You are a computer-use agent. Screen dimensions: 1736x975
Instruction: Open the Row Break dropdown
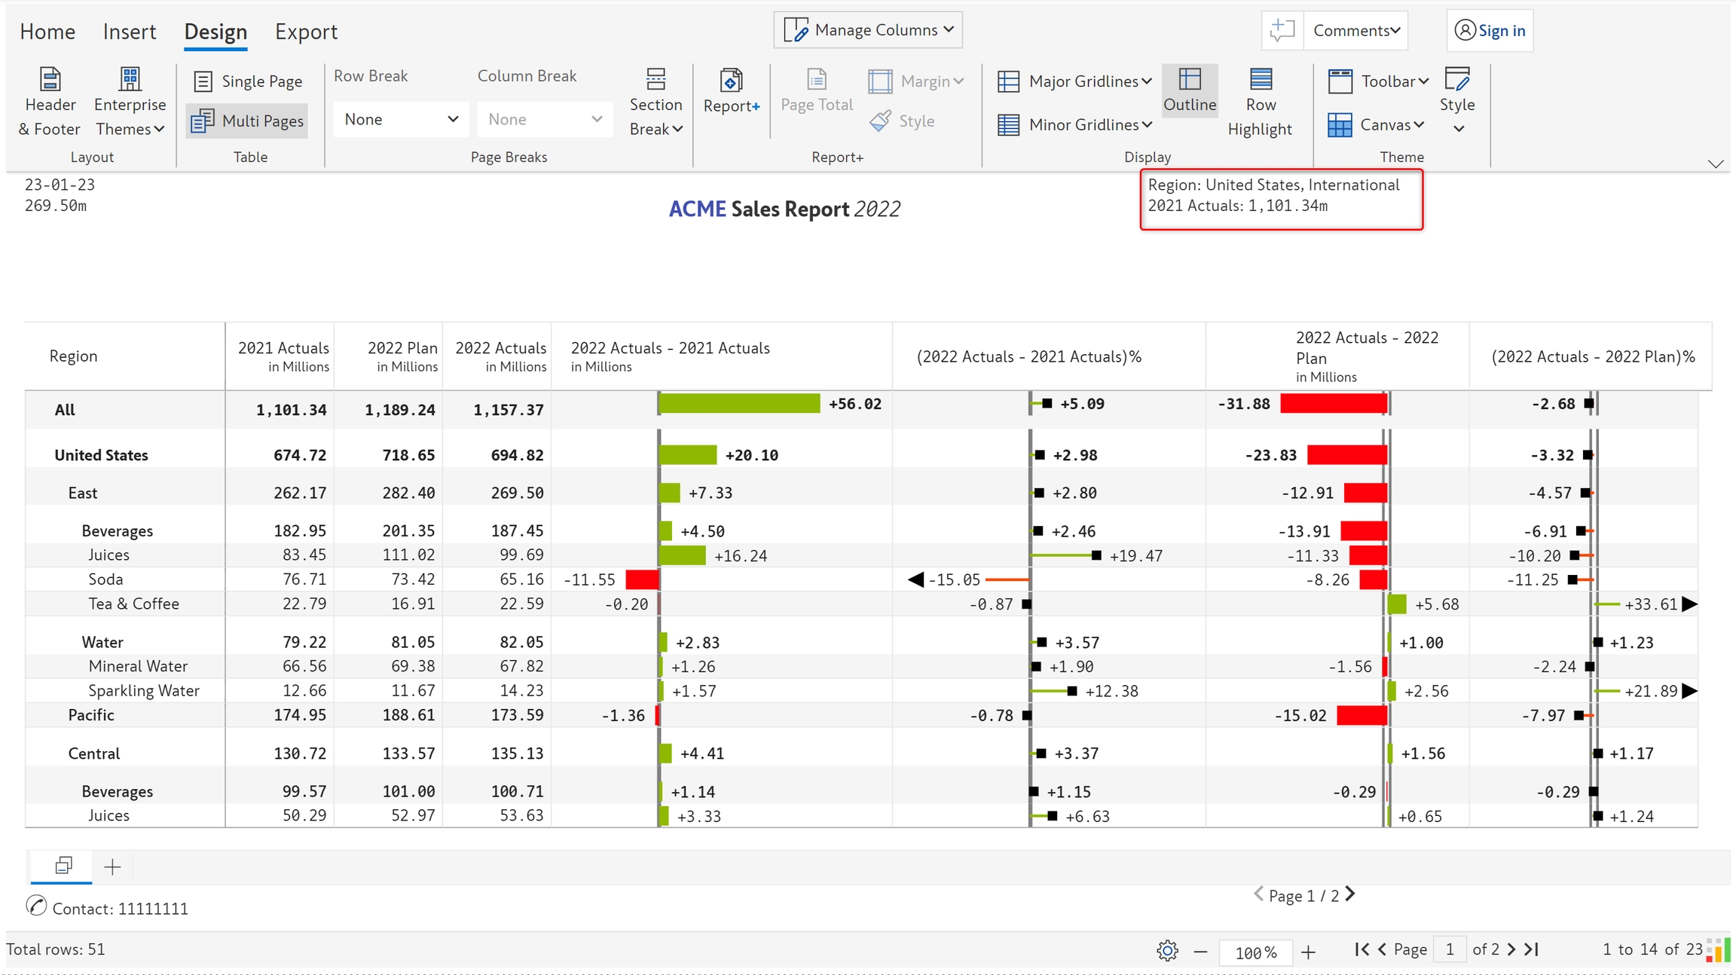[401, 119]
